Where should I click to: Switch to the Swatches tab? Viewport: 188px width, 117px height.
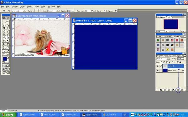pyautogui.click(x=168, y=37)
